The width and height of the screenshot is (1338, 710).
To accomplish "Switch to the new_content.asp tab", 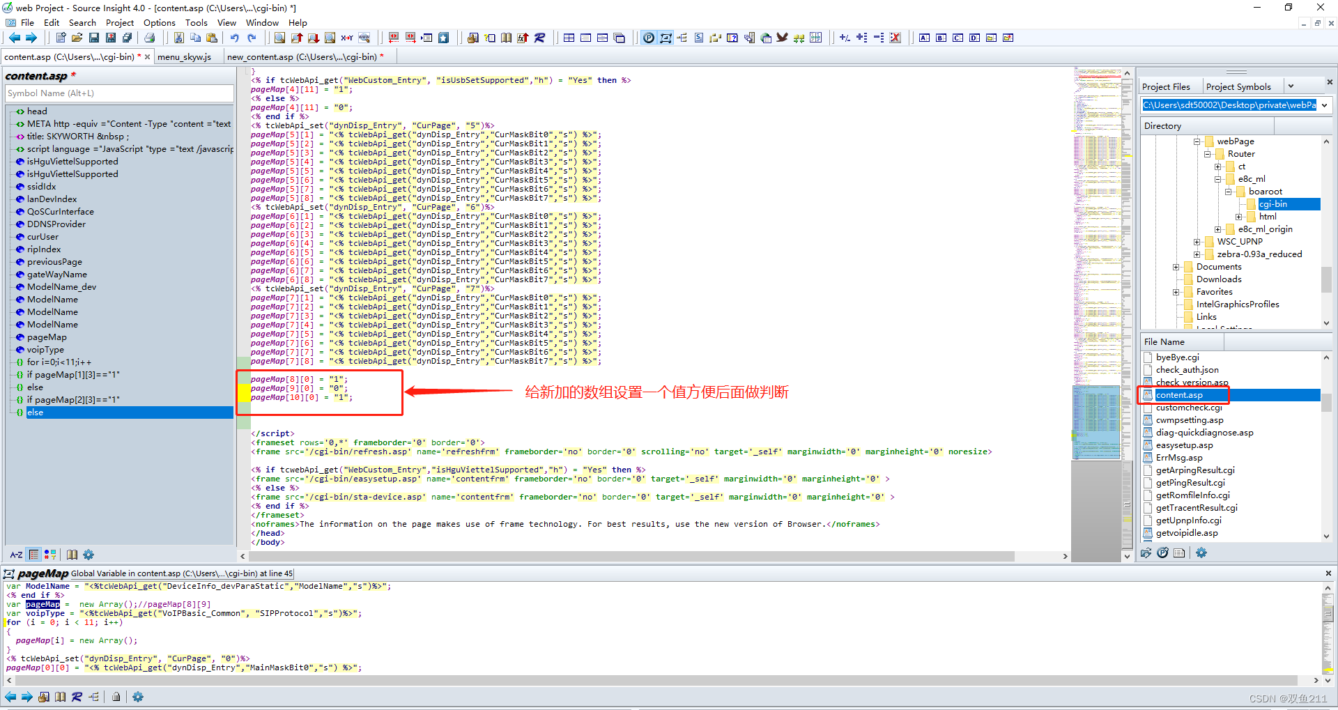I will [305, 56].
